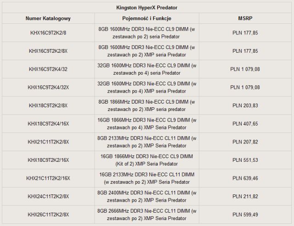Click the PLN 551,53 price cell

point(245,160)
